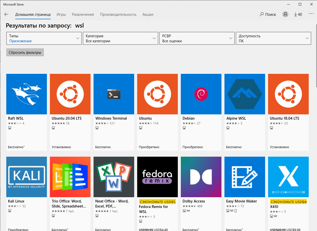The height and width of the screenshot is (231, 317).
Task: Open the Акции deals tab
Action: pyautogui.click(x=148, y=15)
